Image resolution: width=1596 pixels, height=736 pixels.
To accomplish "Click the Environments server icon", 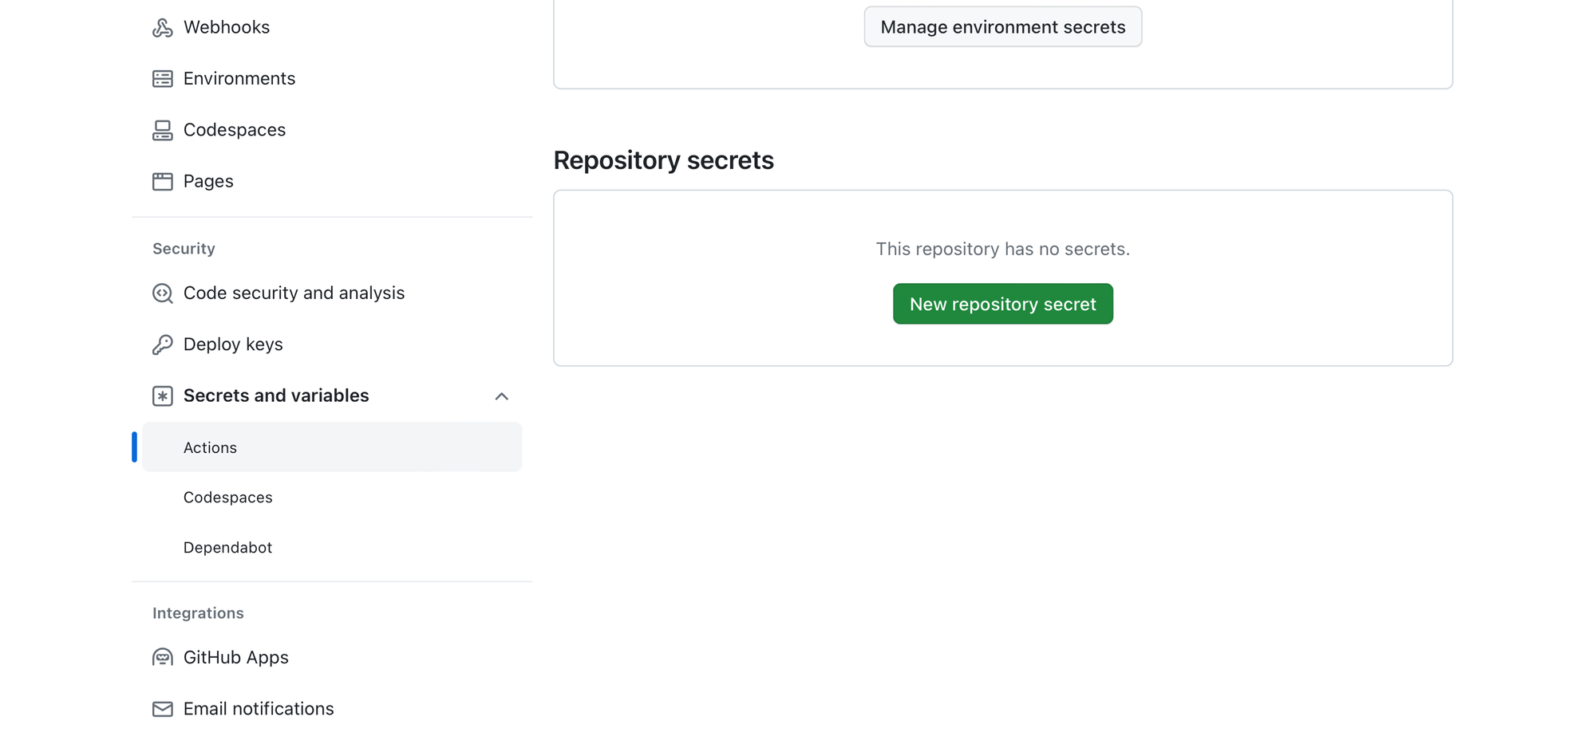I will pos(162,79).
